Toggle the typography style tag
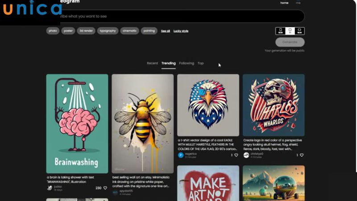The image size is (357, 201). click(108, 31)
